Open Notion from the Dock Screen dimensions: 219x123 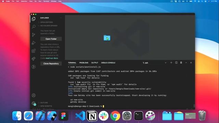click(92, 116)
